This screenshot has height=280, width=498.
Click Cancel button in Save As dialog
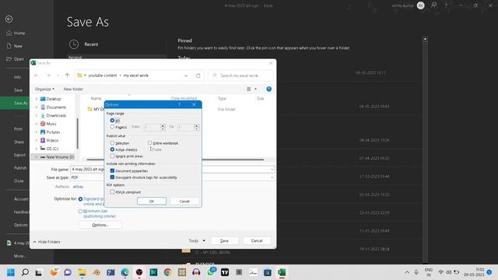click(257, 241)
